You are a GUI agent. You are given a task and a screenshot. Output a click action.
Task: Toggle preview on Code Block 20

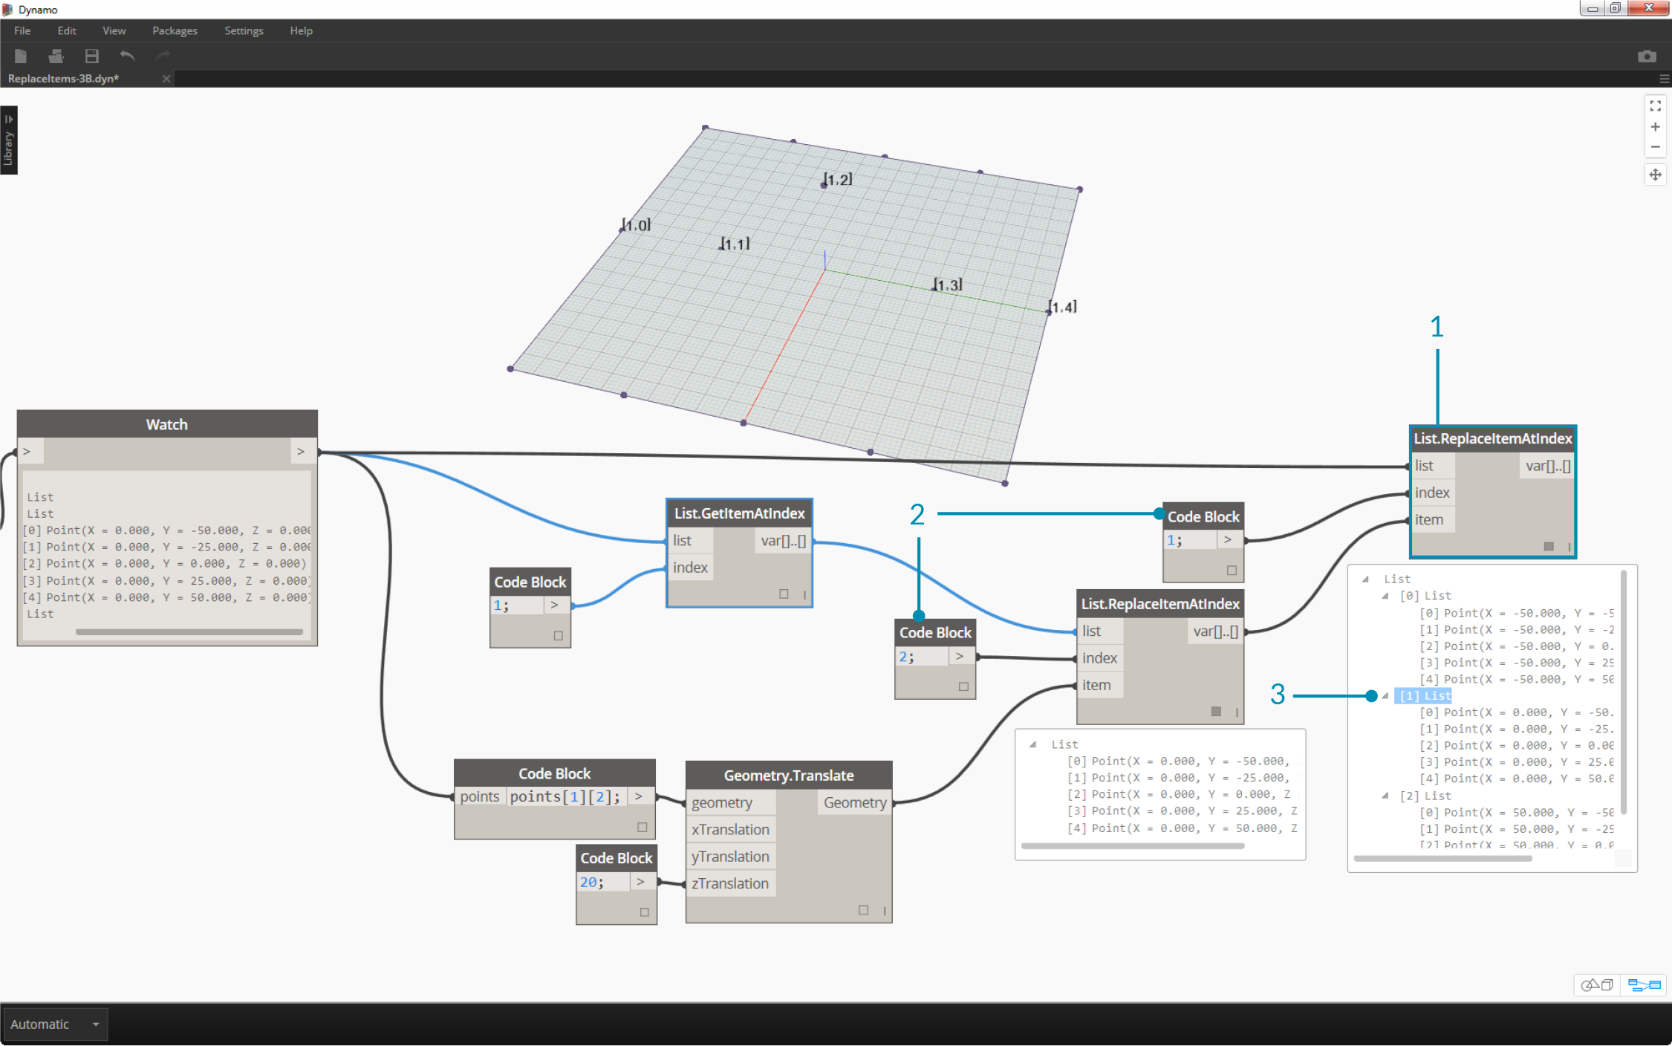(645, 912)
